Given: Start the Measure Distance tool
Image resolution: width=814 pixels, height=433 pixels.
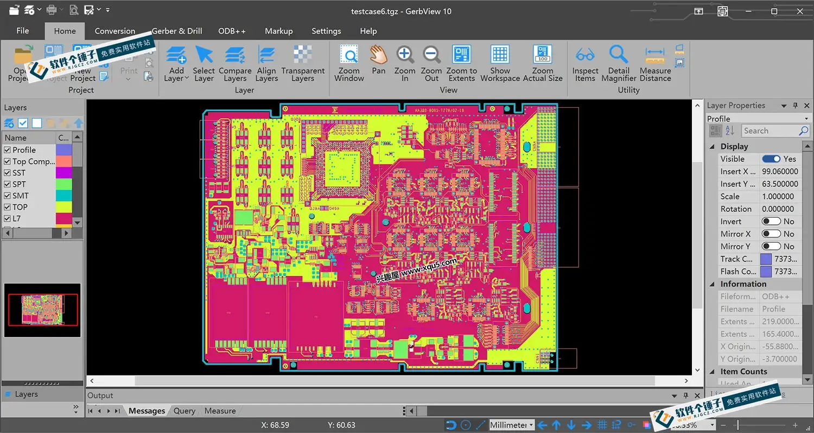Looking at the screenshot, I should click(655, 63).
